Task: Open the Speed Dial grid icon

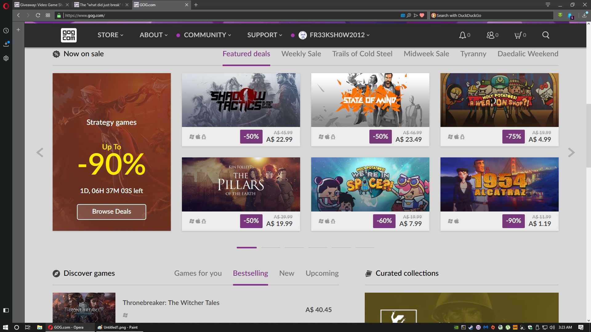Action: 48,15
